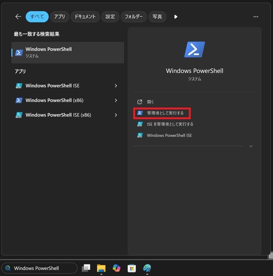The height and width of the screenshot is (276, 273).
Task: Switch to the 設定 filter tab
Action: click(x=110, y=17)
